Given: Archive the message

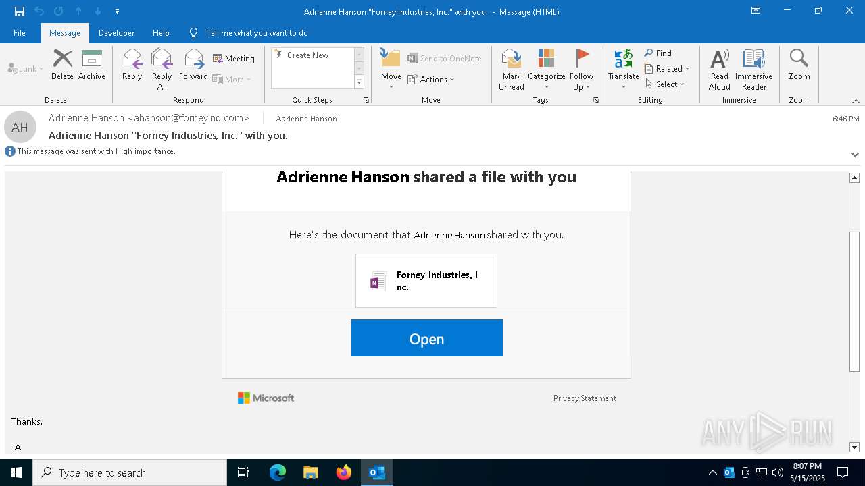Looking at the screenshot, I should 92,65.
